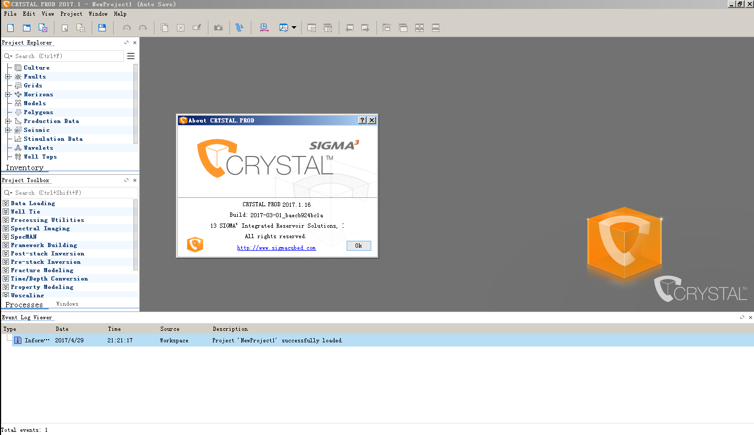The width and height of the screenshot is (754, 435).
Task: Expand the Faults tree node
Action: click(8, 76)
